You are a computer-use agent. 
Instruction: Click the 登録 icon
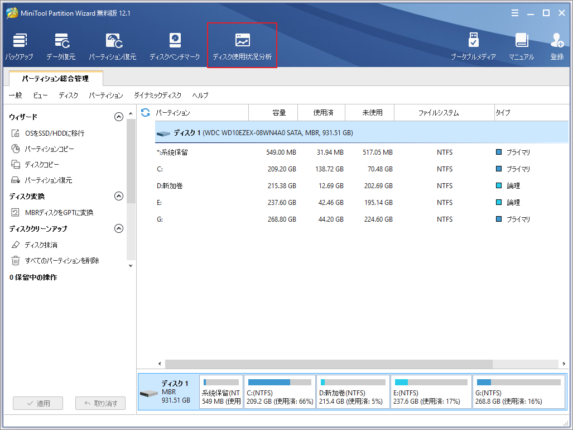pyautogui.click(x=557, y=45)
